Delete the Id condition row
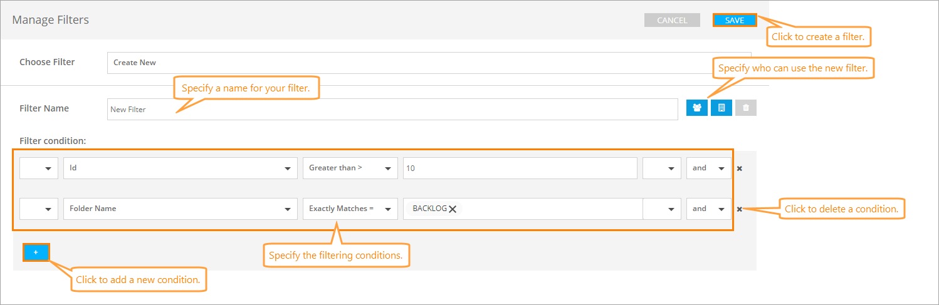939x305 pixels. [x=740, y=168]
